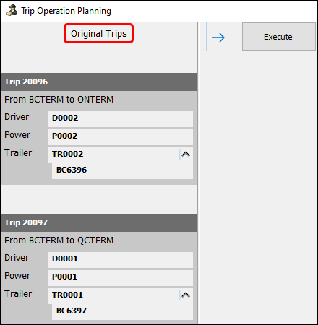Click the From BCTERM to QCTERM route line
This screenshot has width=318, height=325.
[59, 240]
